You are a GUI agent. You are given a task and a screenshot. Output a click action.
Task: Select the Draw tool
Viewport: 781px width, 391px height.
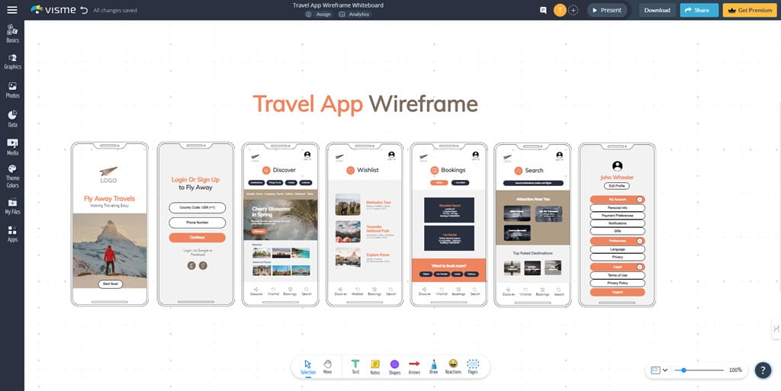(x=433, y=367)
